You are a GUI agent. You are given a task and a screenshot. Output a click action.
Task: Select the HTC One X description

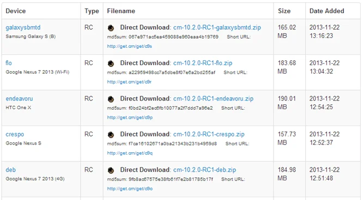19,108
